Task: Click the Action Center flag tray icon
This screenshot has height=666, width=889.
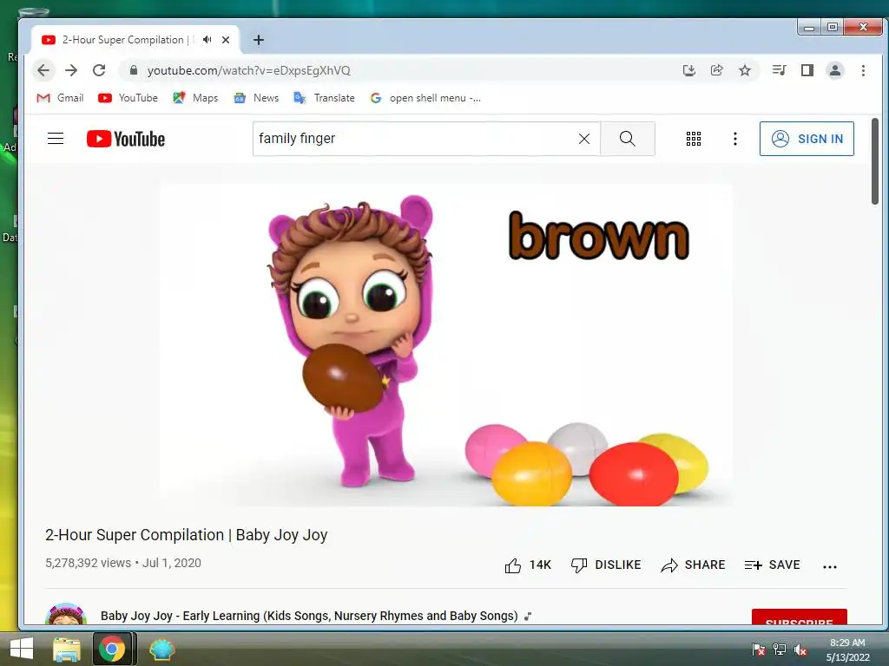Action: [x=758, y=650]
